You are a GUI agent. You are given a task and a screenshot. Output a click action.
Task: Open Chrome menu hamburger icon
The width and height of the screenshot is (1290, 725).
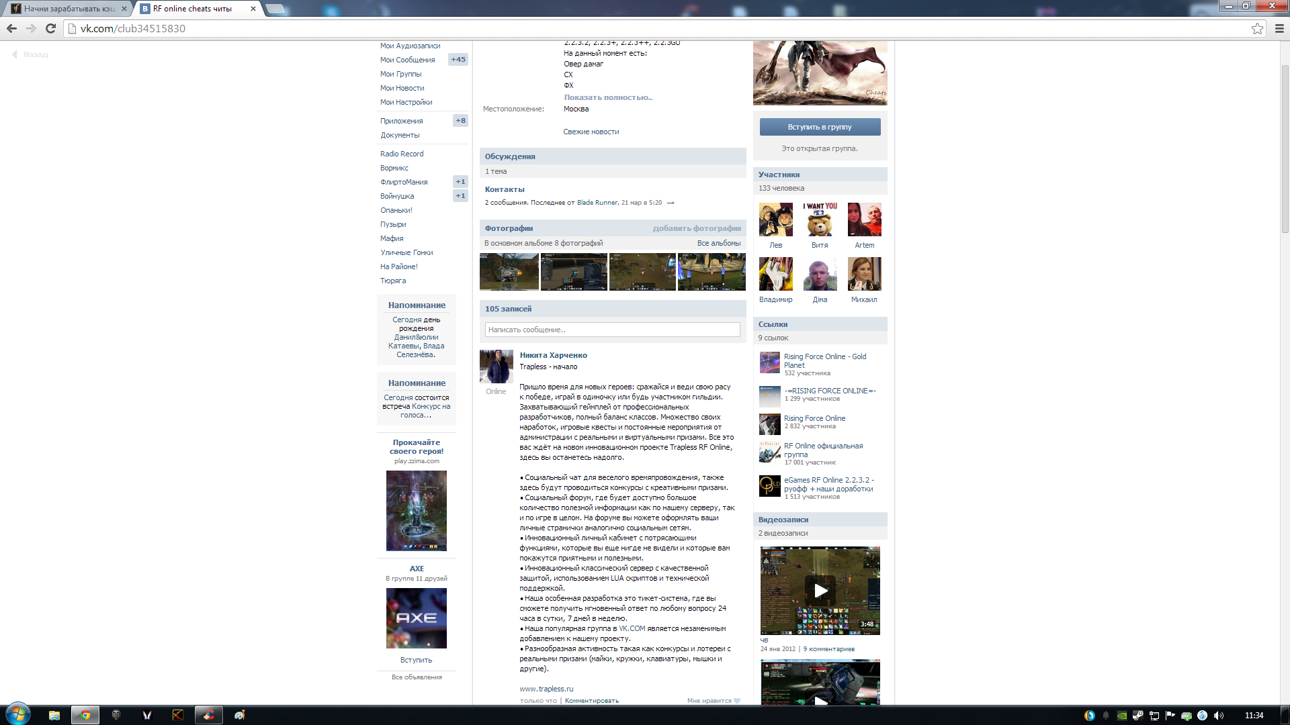click(x=1279, y=28)
